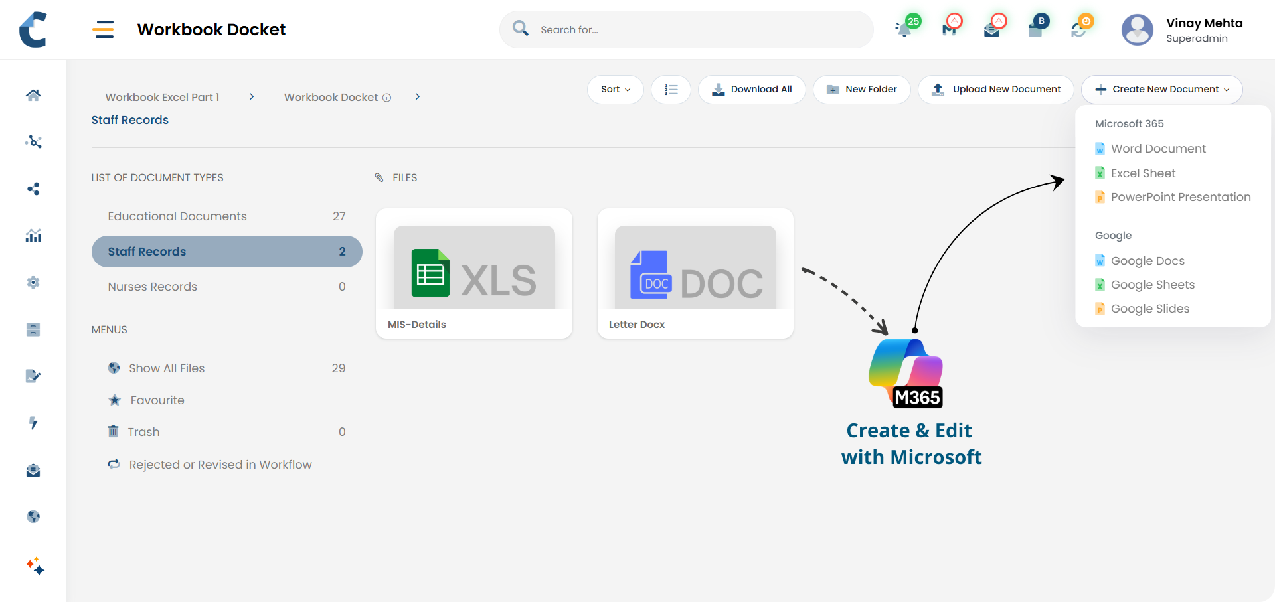Open the analytics chart sidebar icon
Screen dimensions: 1275x602
pyautogui.click(x=33, y=236)
